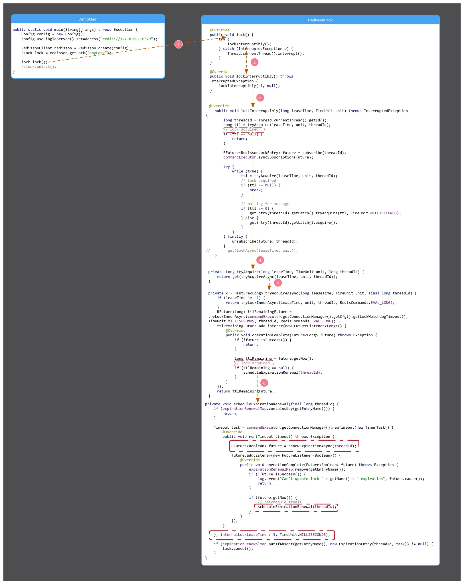
Task: Select the DemoMain box title header
Action: pyautogui.click(x=88, y=19)
